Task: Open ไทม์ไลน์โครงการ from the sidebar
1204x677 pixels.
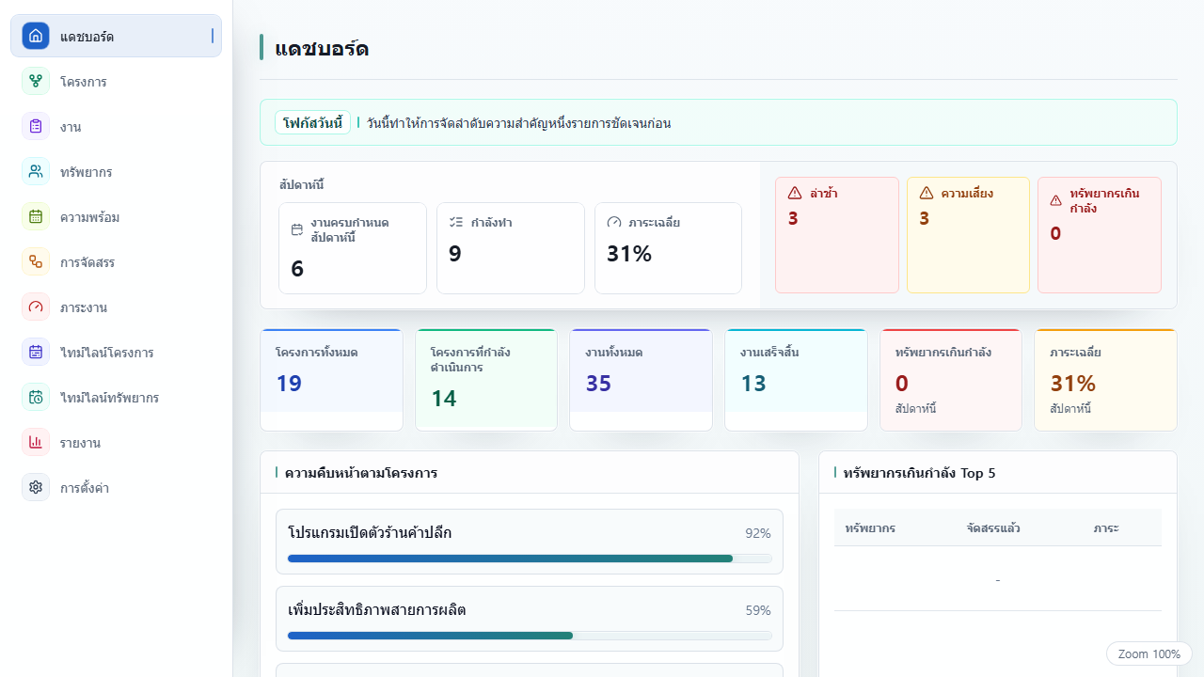Action: [117, 352]
